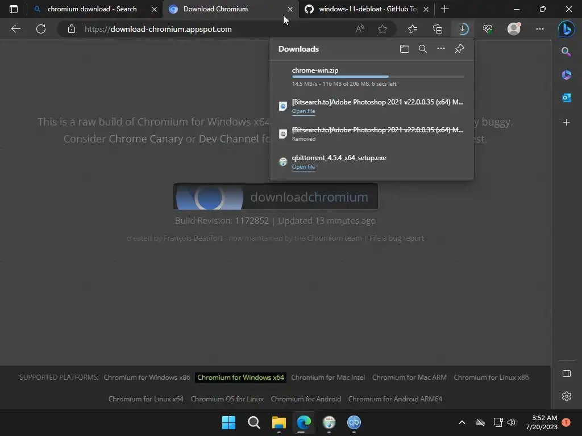Open Microsoft 365 sidebar icon
The height and width of the screenshot is (436, 582).
click(x=567, y=75)
